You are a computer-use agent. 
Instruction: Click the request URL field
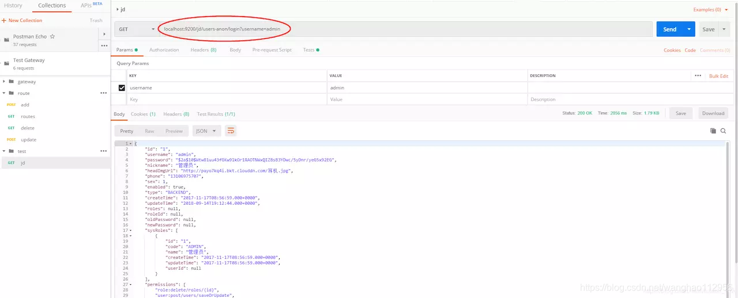point(405,29)
